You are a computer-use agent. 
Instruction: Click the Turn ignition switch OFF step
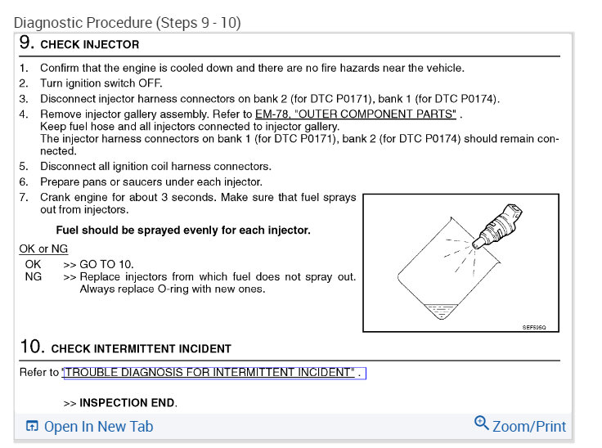click(101, 83)
